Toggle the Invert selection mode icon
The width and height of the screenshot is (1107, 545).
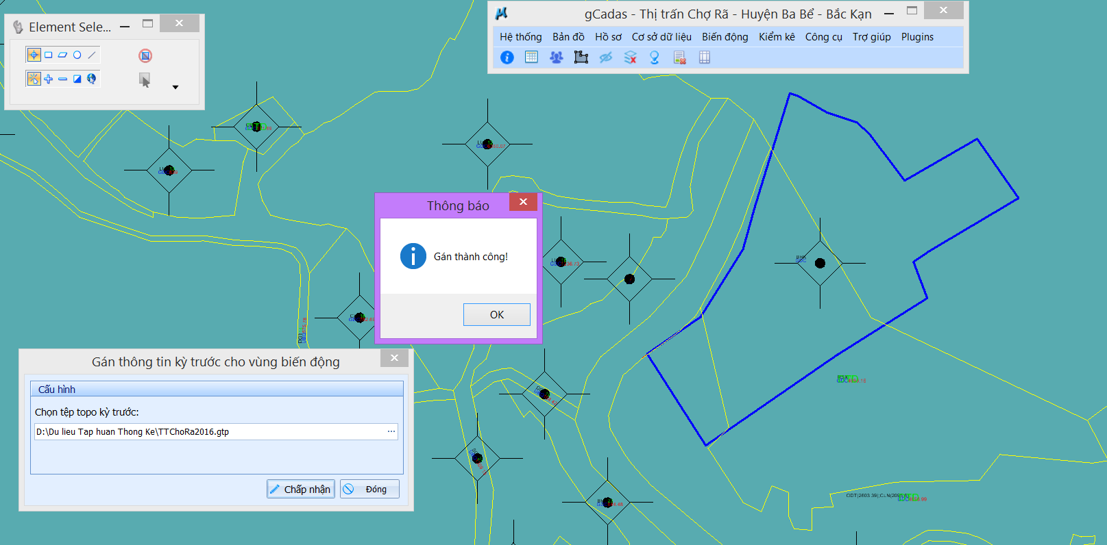pos(77,79)
